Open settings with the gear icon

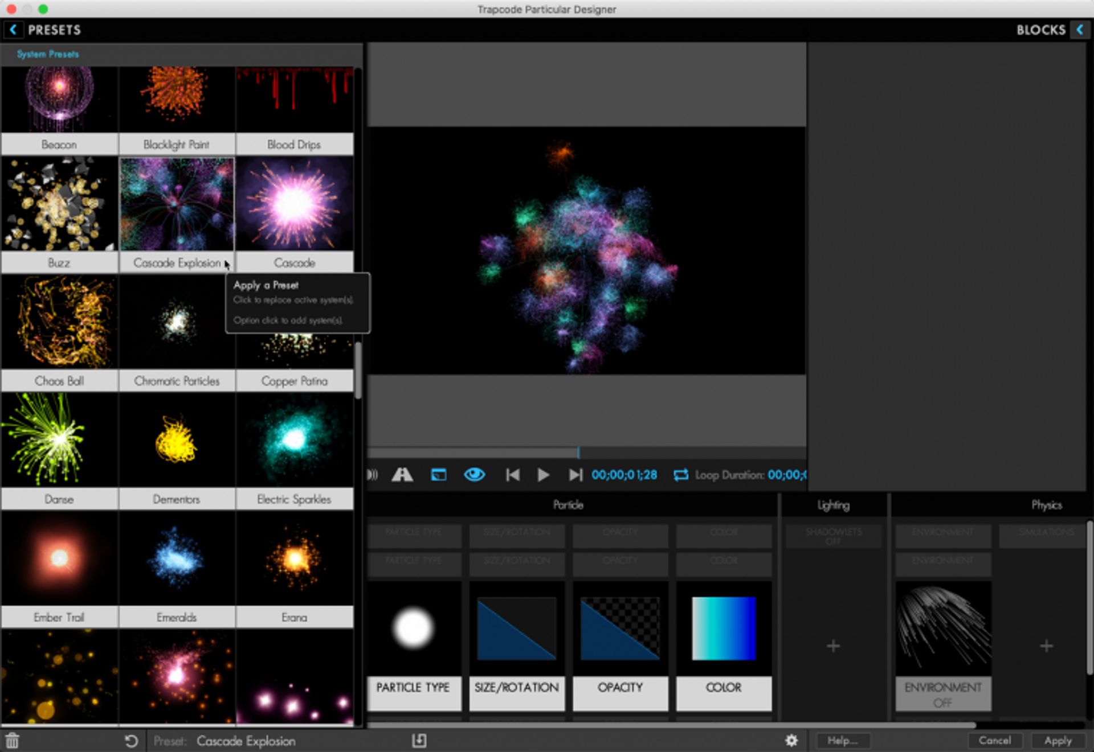click(791, 741)
